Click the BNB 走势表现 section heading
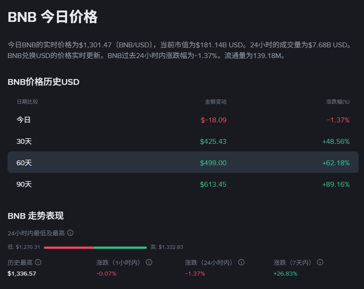Image resolution: width=364 pixels, height=289 pixels. (36, 216)
